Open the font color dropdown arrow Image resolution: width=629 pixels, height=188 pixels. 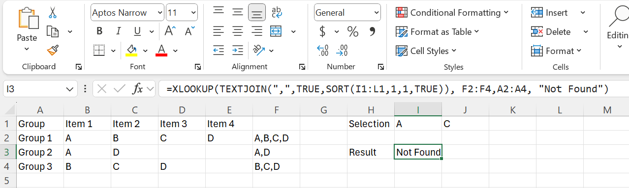175,51
